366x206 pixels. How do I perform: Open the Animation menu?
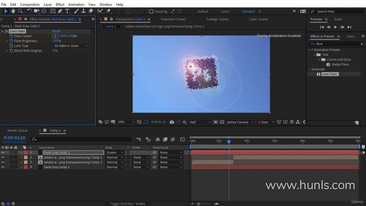coord(76,4)
